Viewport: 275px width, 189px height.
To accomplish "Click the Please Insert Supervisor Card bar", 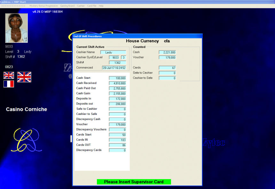I will pos(134,182).
